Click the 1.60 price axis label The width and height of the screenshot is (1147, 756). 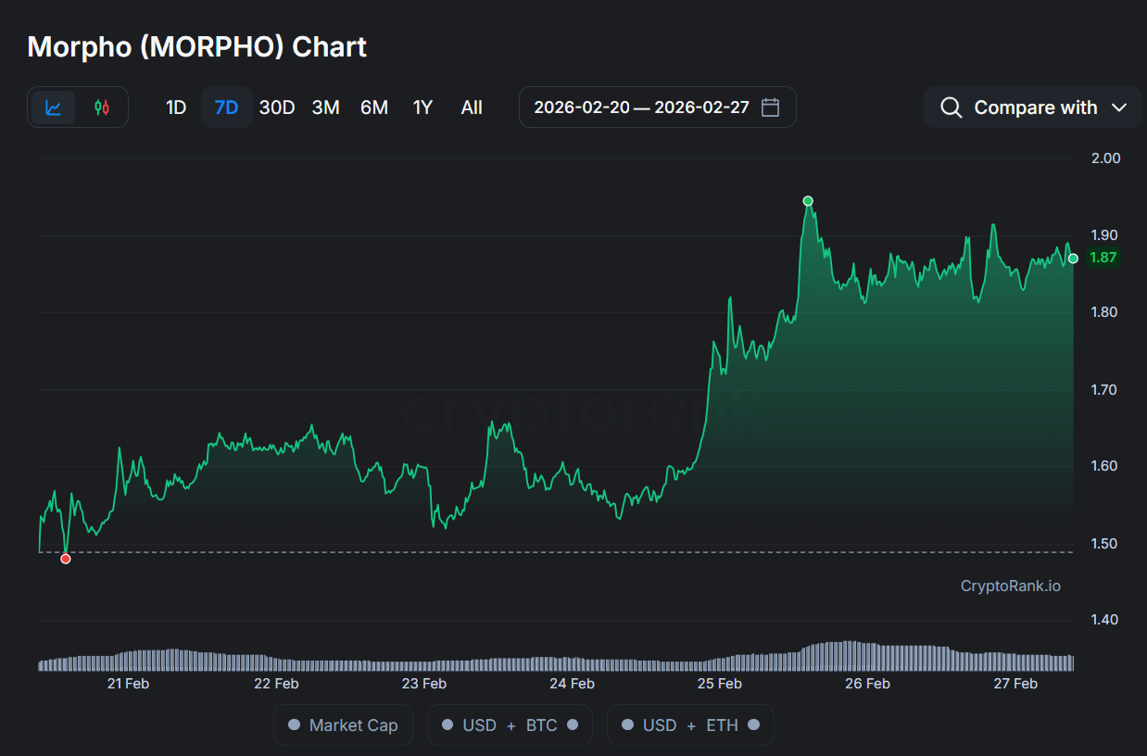tap(1105, 466)
